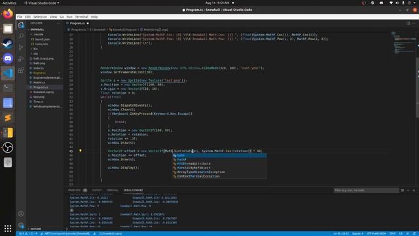Viewport: 419px width, 236px height.
Task: Choose the MarshalByRefObject suggestion
Action: click(219, 168)
